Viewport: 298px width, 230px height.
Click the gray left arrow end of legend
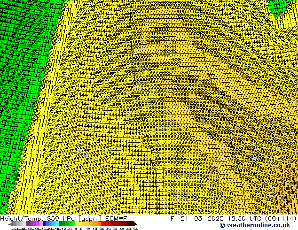[x=11, y=224]
